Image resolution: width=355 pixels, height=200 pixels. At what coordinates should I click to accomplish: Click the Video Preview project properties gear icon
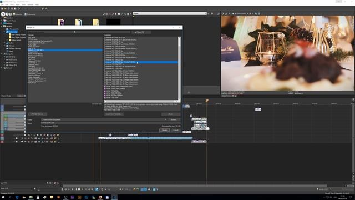coord(223,13)
